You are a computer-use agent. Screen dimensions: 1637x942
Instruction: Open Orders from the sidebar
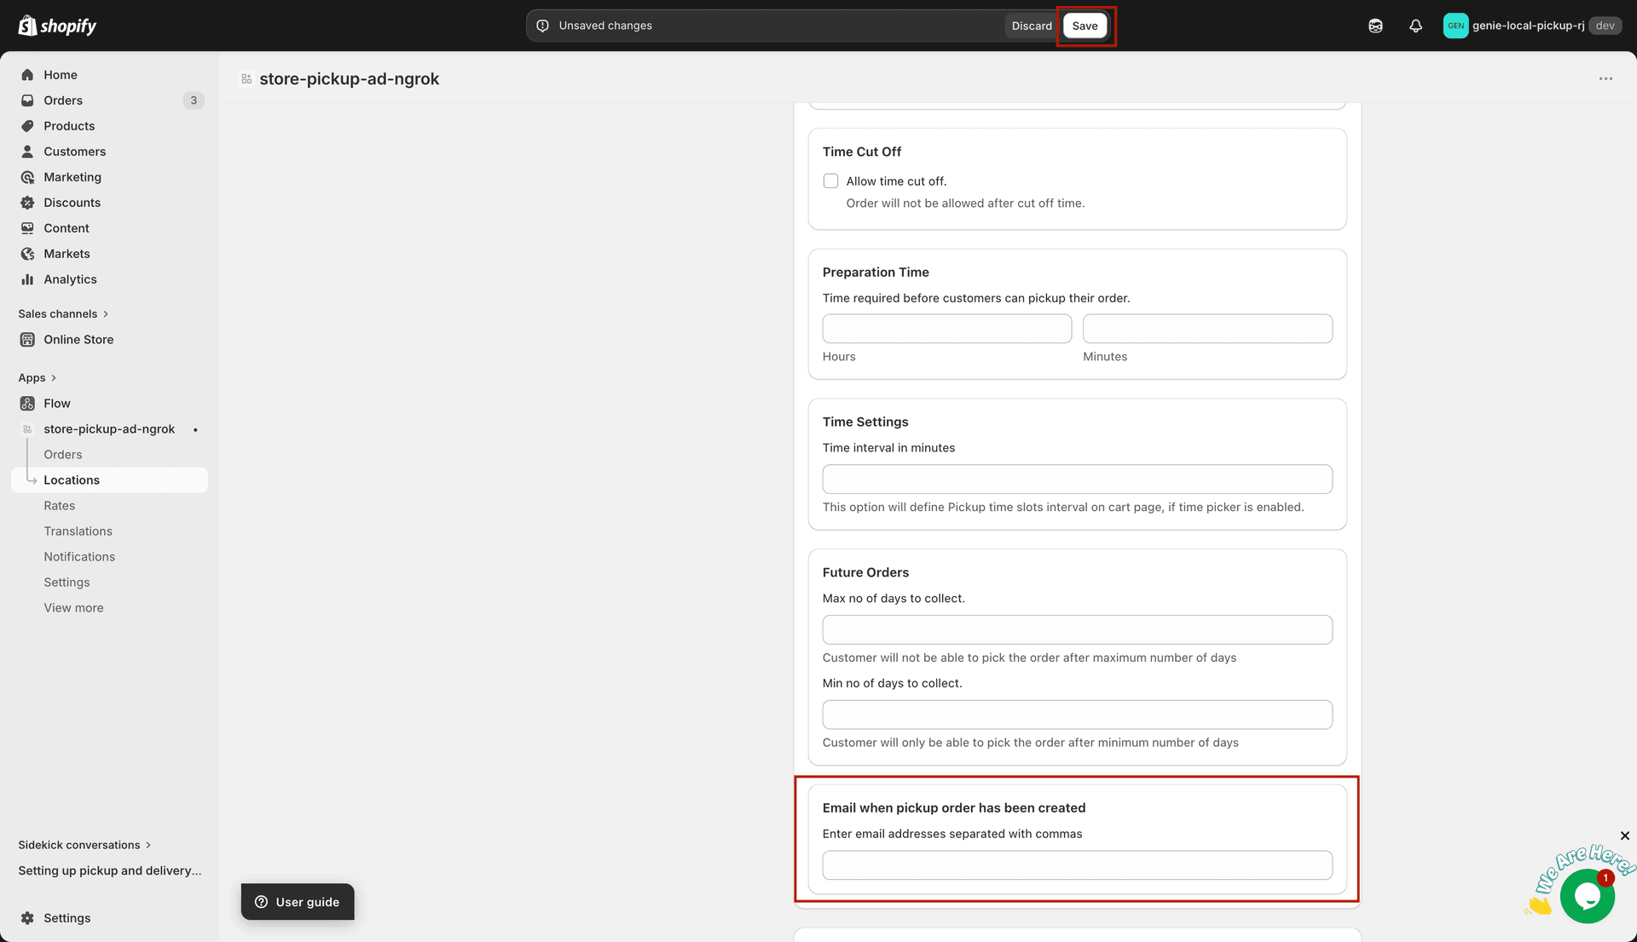point(63,100)
